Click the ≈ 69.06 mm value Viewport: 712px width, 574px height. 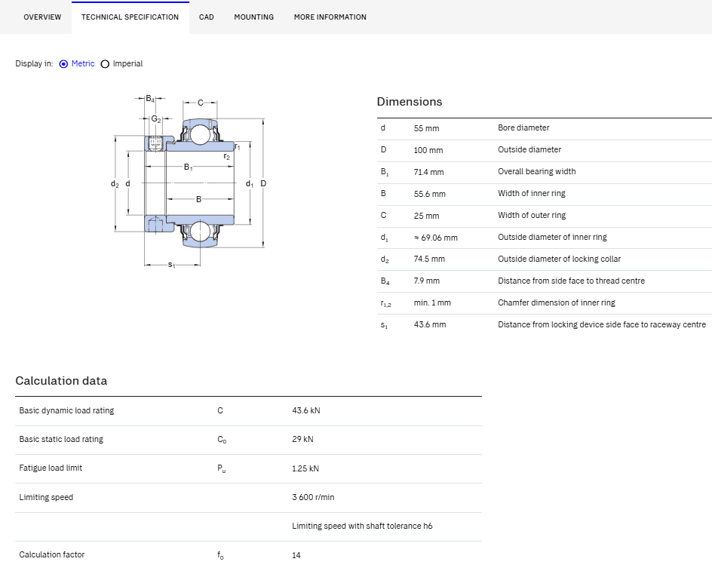[435, 238]
